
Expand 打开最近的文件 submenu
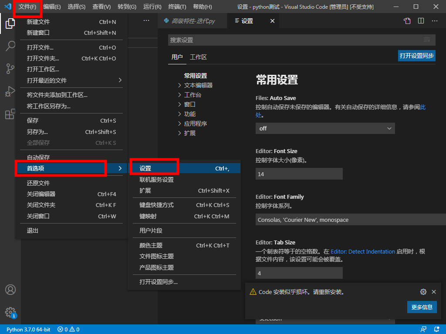71,80
